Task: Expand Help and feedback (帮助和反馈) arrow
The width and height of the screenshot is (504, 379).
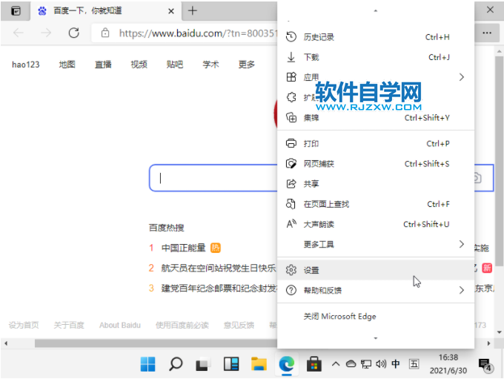Action: [461, 290]
